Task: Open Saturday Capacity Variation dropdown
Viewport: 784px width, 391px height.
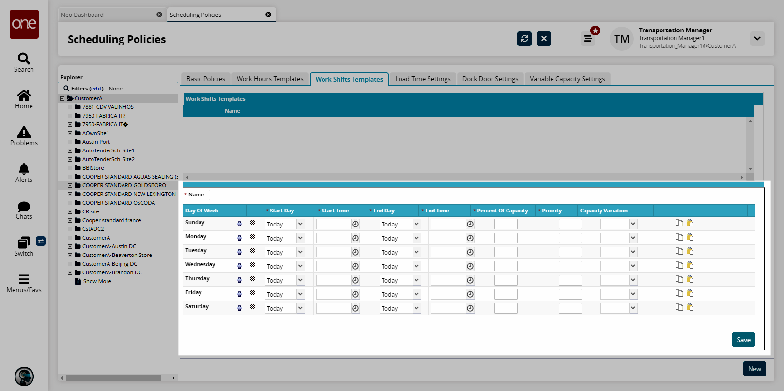Action: point(618,308)
